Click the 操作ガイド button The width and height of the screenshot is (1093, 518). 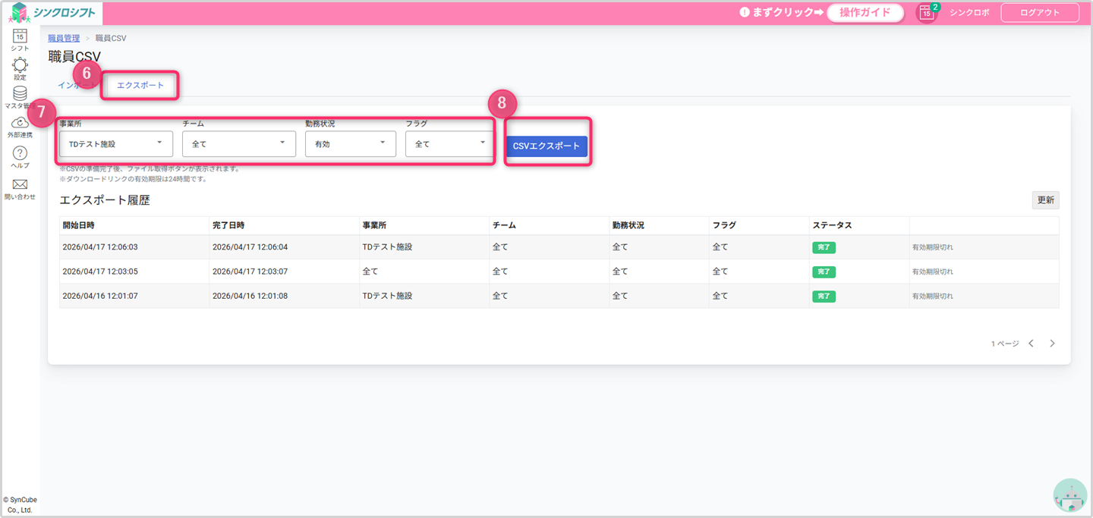[865, 13]
